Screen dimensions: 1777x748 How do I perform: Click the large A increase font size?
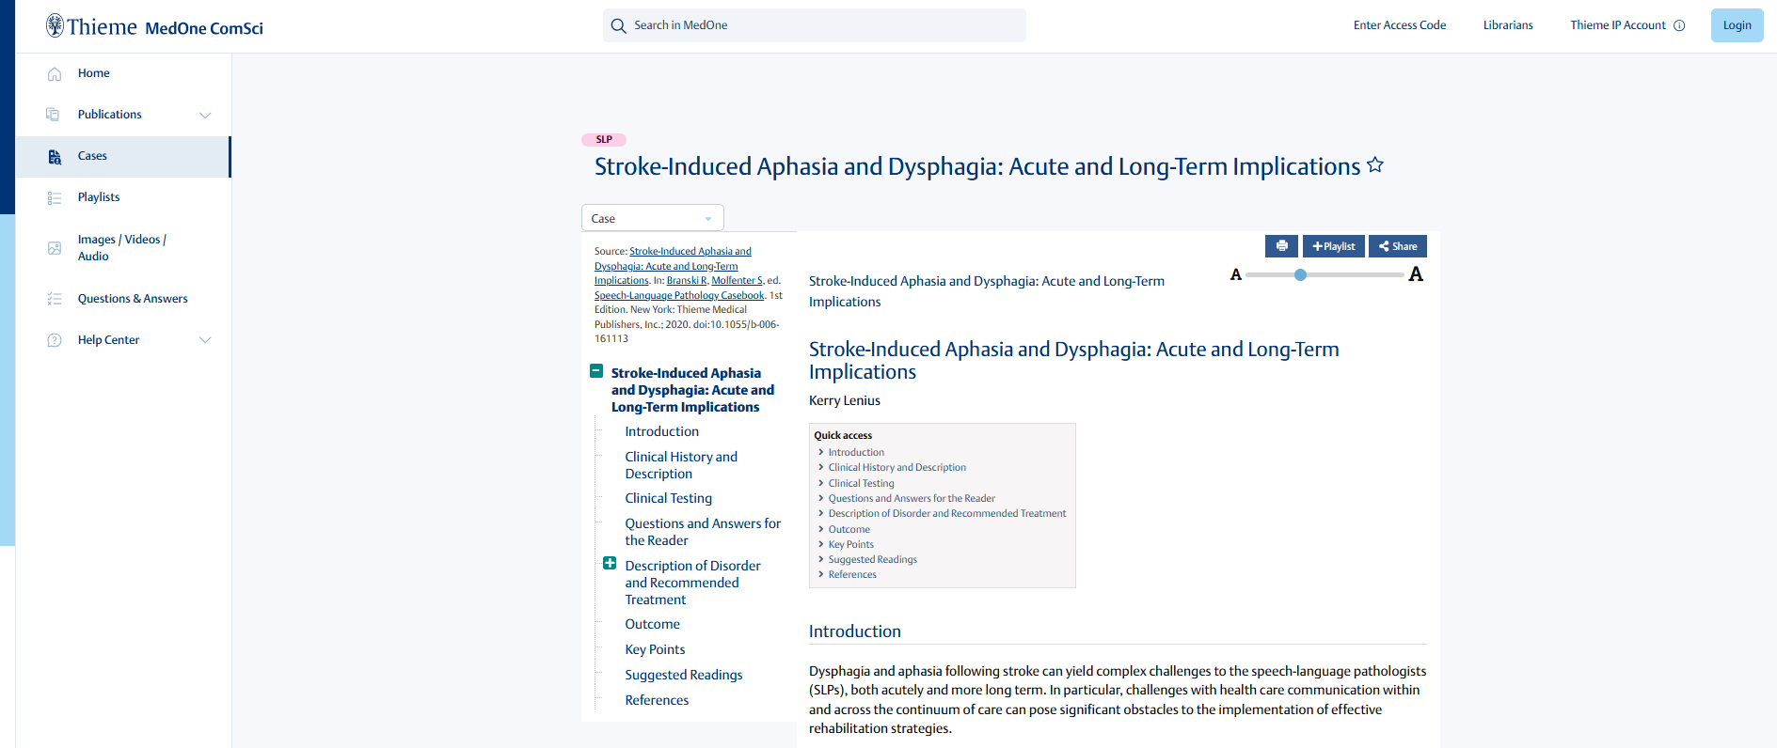coord(1416,274)
